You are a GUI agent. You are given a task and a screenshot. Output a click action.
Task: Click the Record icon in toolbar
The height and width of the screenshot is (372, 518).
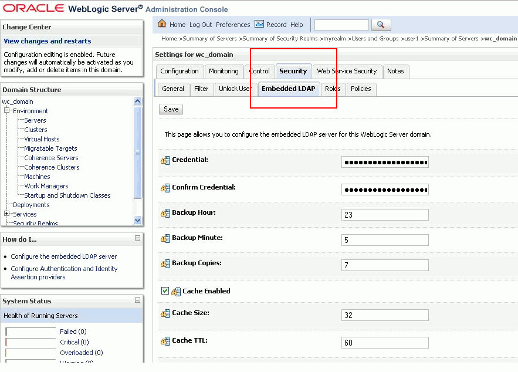coord(259,24)
